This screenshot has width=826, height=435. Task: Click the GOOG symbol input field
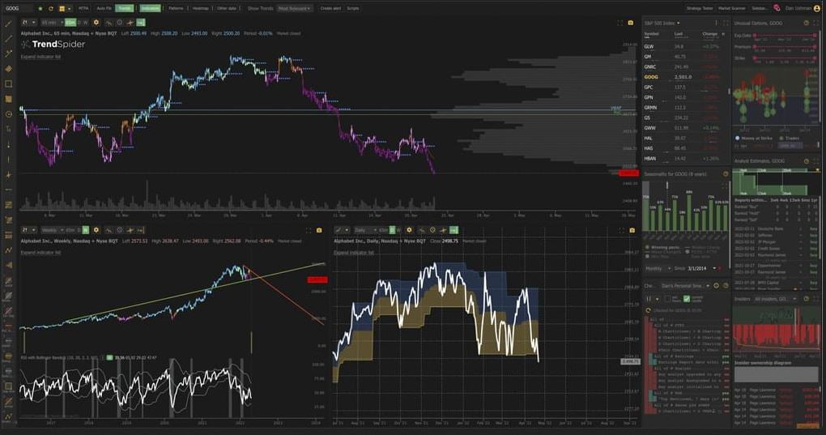[x=18, y=8]
